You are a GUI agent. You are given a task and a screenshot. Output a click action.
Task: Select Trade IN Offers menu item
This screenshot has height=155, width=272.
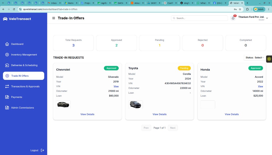[x=24, y=76]
